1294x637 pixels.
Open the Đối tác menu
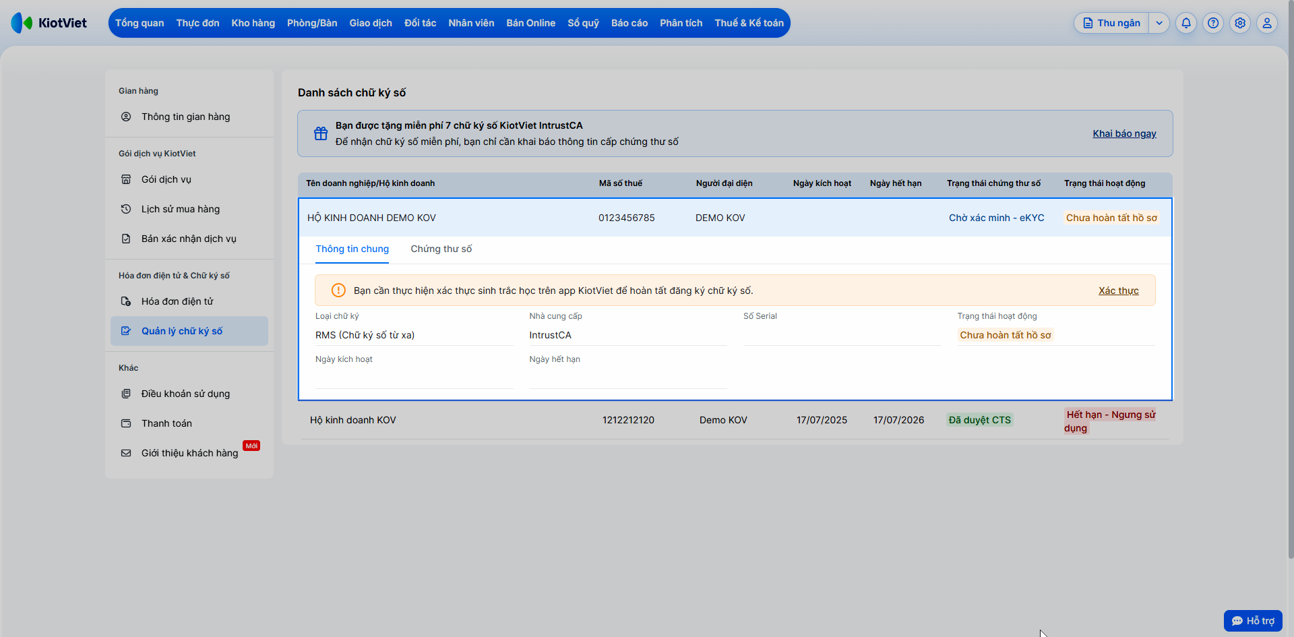click(x=421, y=23)
